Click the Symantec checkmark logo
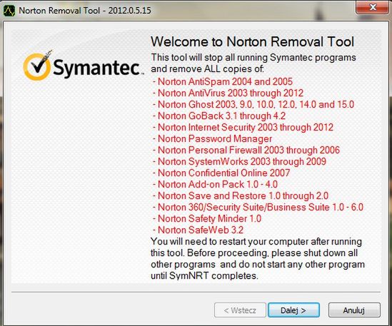The width and height of the screenshot is (392, 326). (x=38, y=66)
